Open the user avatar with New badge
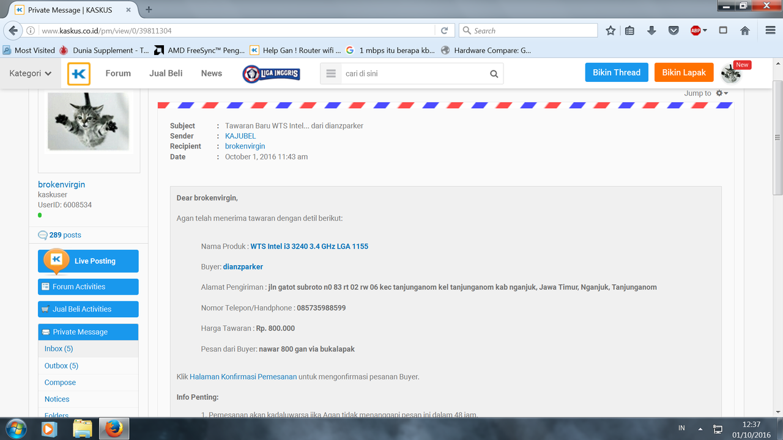The height and width of the screenshot is (440, 783). point(731,73)
